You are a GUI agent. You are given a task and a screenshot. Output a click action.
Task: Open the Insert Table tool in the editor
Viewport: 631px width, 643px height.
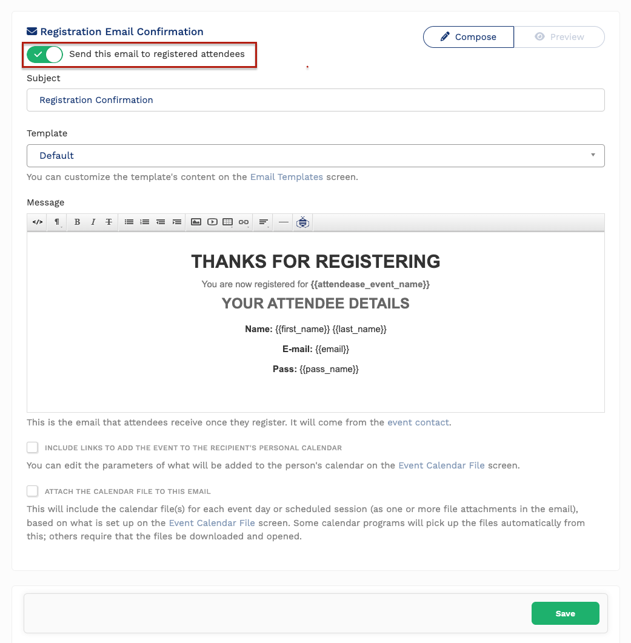tap(227, 222)
